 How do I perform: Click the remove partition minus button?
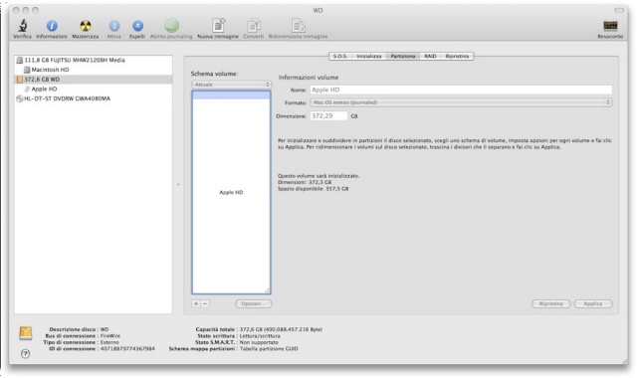pos(205,303)
